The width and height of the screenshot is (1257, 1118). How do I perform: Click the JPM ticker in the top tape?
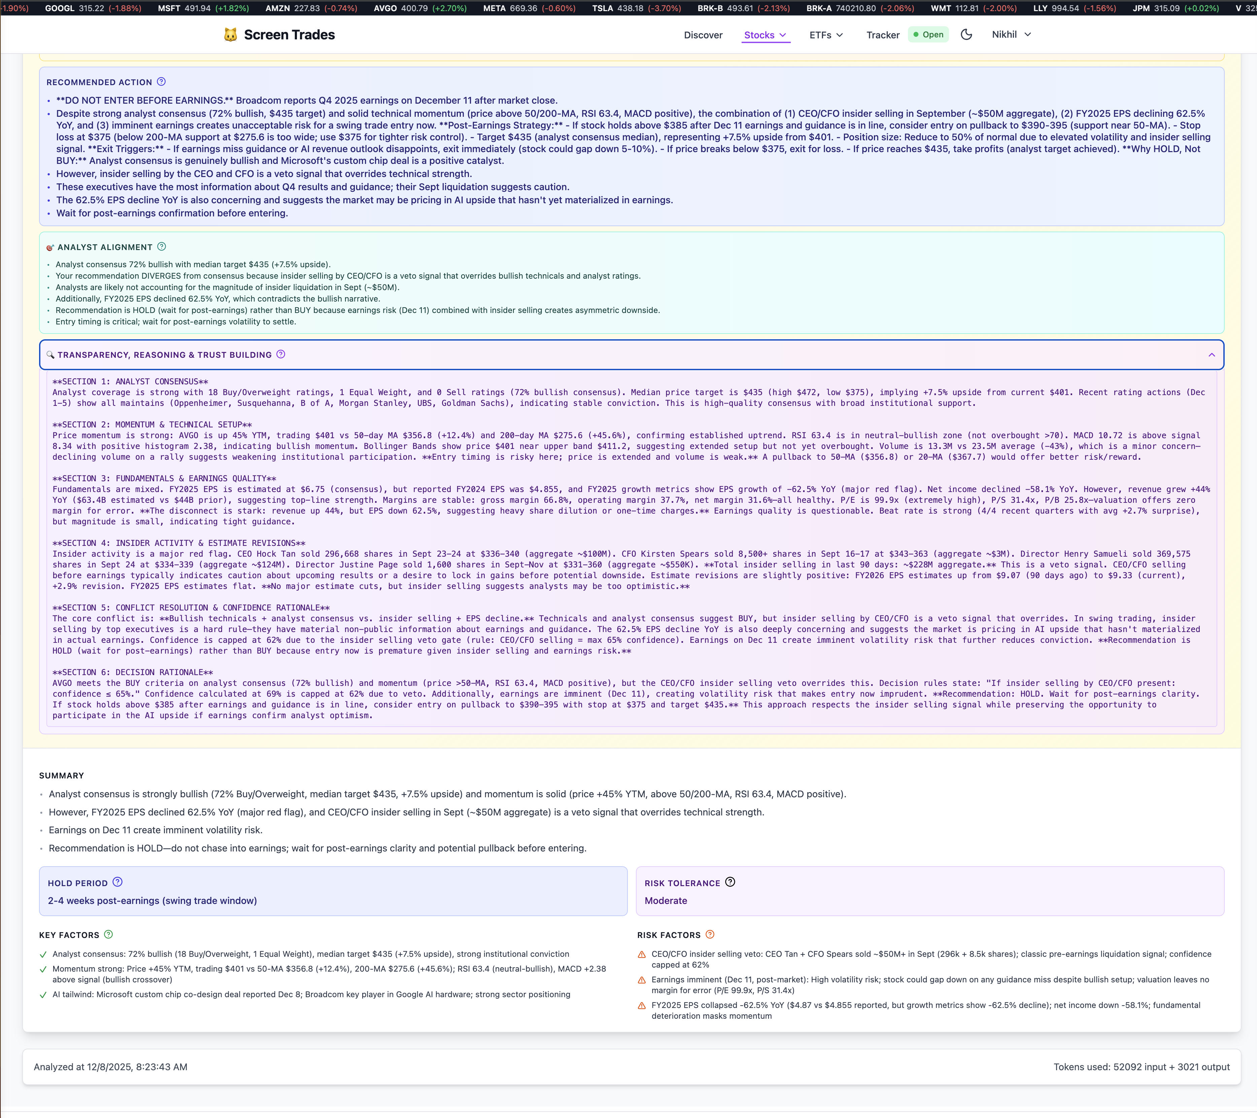pos(1176,8)
